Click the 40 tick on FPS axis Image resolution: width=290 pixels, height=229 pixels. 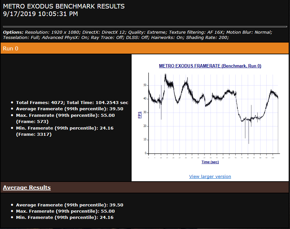click(x=145, y=99)
